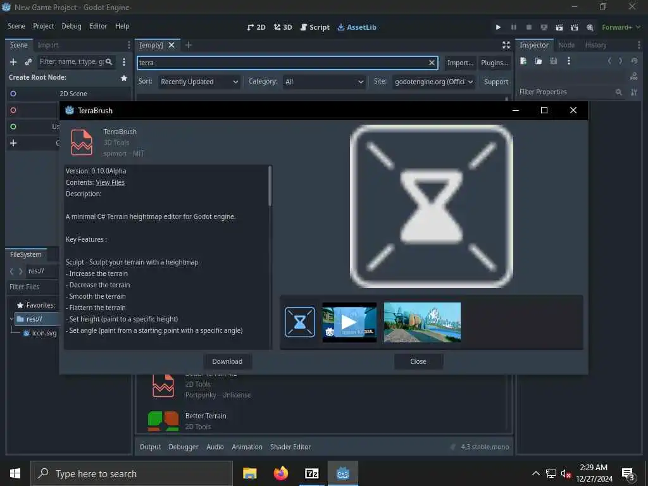Close the [empty] scene tab
The image size is (648, 486).
171,45
